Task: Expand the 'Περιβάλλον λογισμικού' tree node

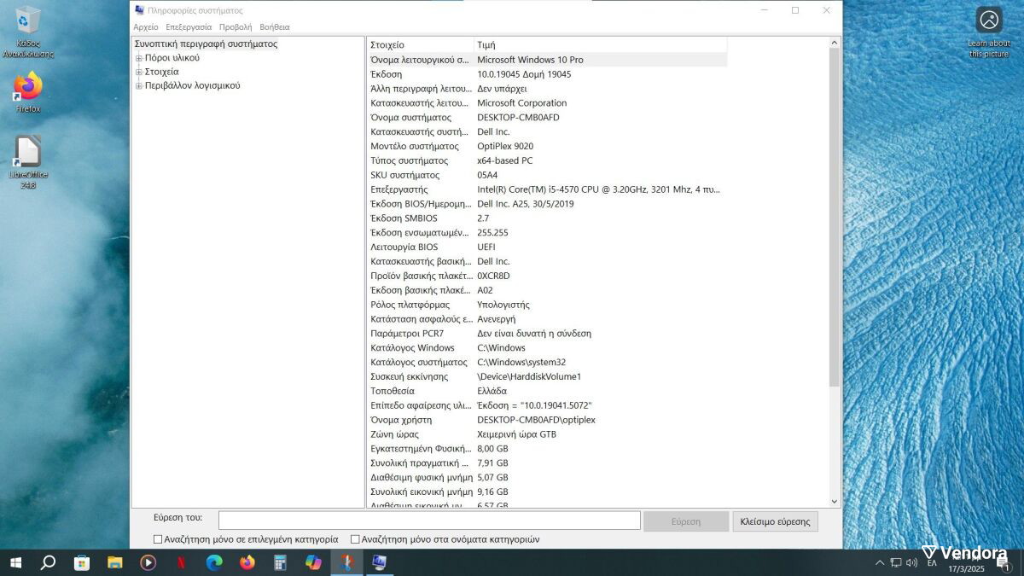Action: tap(139, 85)
